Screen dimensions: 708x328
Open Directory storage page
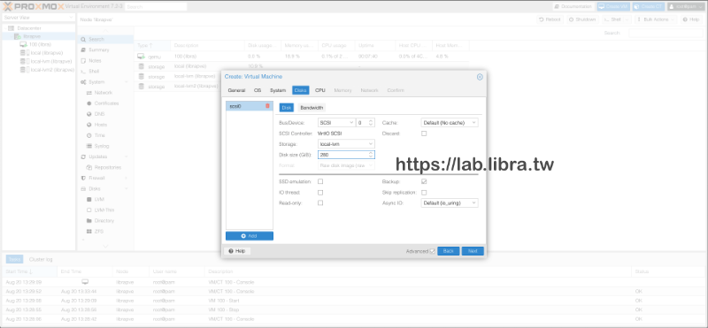[105, 221]
